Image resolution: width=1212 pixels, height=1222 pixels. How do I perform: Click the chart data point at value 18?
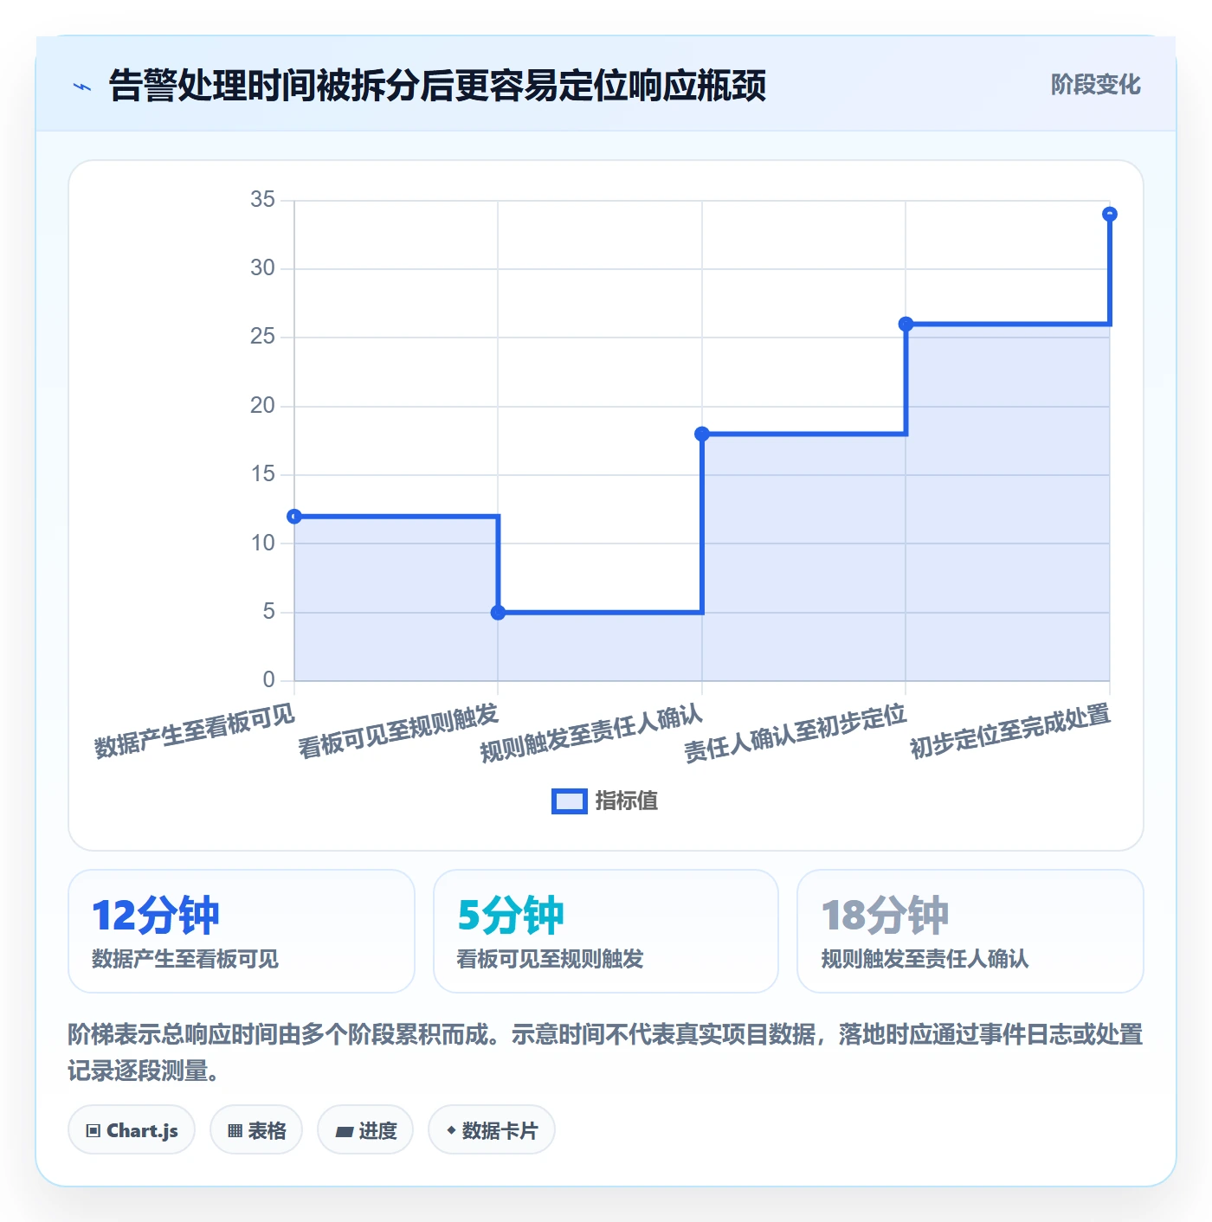(x=702, y=434)
